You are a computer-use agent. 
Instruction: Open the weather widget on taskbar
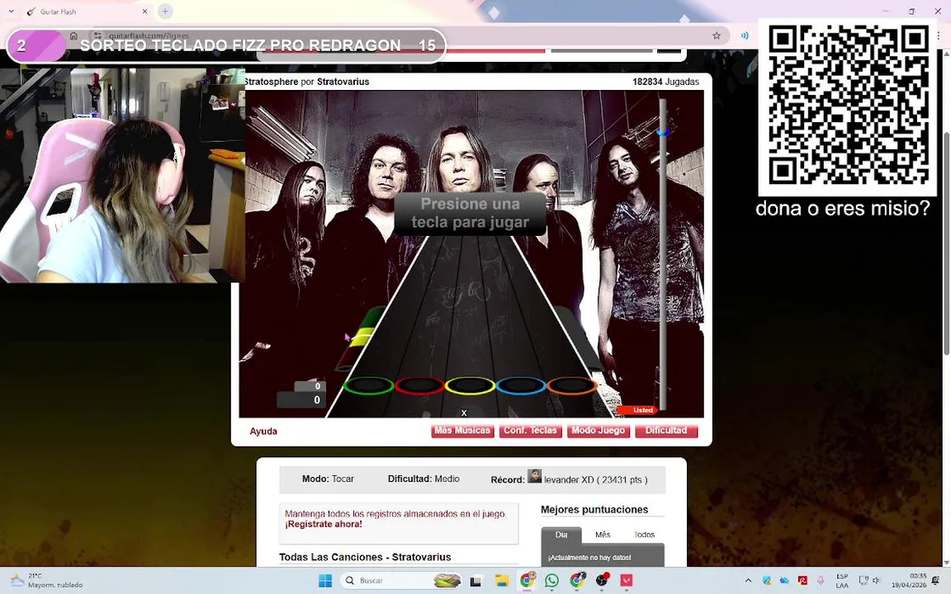coord(47,581)
